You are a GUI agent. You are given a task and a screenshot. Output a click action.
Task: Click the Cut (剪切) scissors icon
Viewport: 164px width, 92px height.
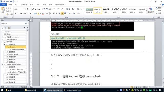click(x=7, y=8)
